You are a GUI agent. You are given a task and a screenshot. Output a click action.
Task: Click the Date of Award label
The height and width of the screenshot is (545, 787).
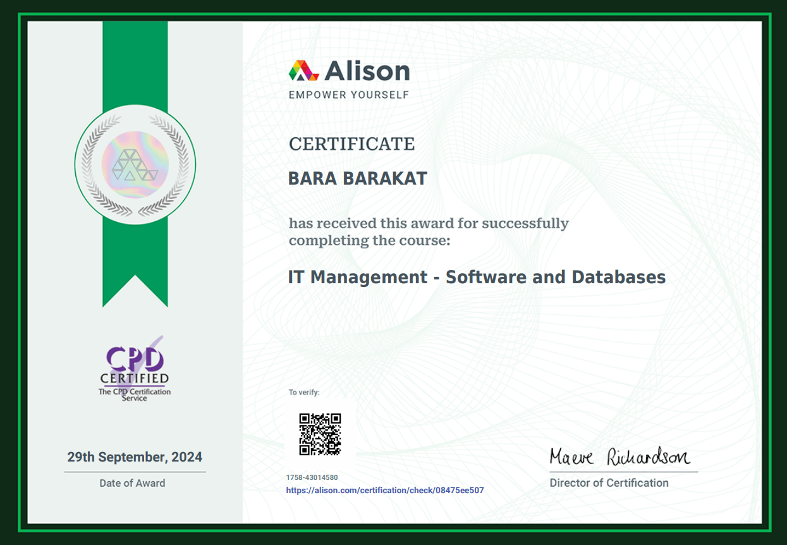coord(132,483)
